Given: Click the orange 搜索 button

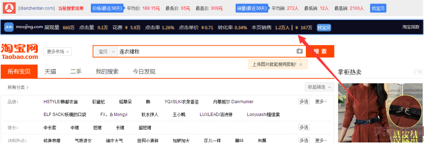Looking at the screenshot, I should point(320,51).
